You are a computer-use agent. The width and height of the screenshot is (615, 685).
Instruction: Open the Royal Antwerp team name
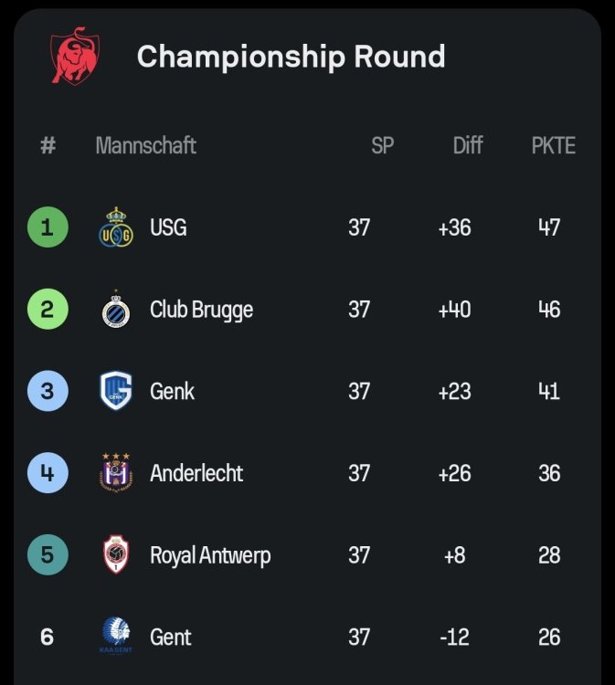point(210,555)
